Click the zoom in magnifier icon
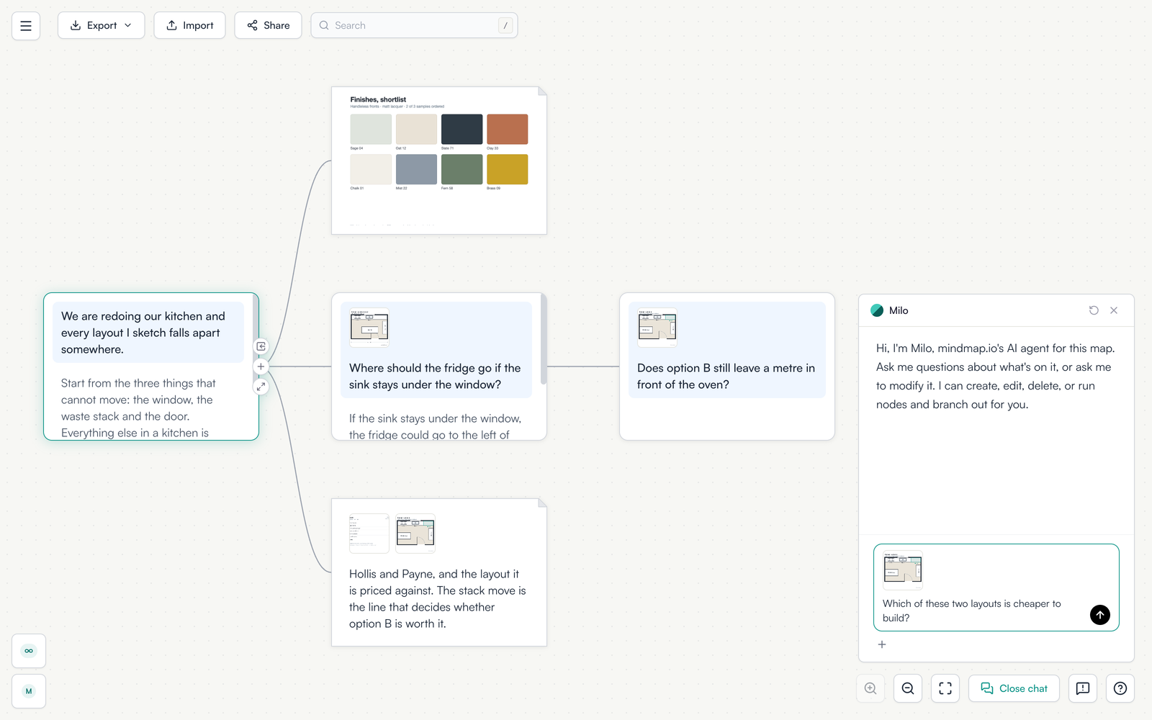The image size is (1152, 720). (x=870, y=688)
